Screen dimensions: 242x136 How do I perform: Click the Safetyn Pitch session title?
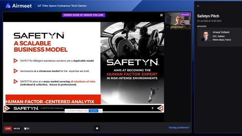pyautogui.click(x=208, y=16)
